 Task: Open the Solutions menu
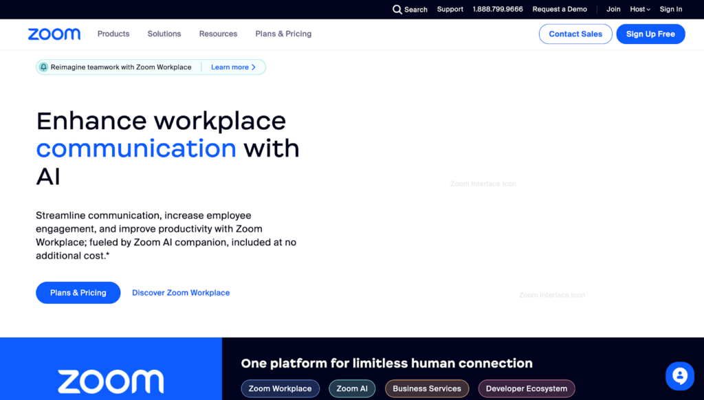[x=164, y=34]
